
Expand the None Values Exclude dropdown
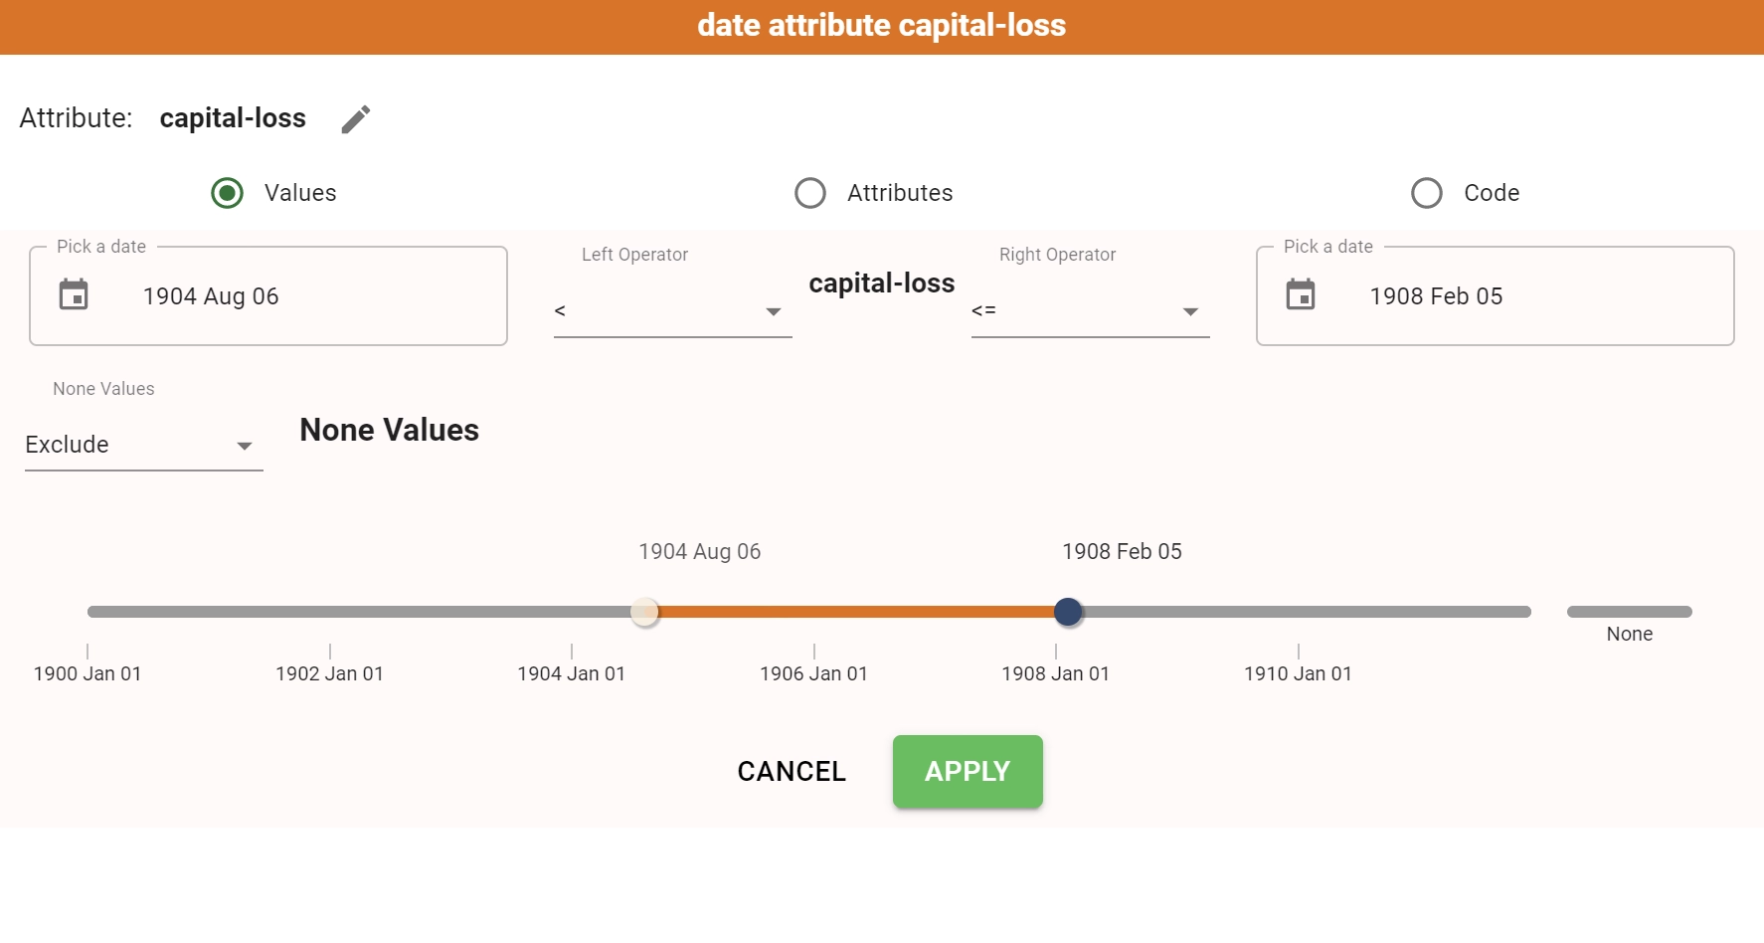(143, 445)
